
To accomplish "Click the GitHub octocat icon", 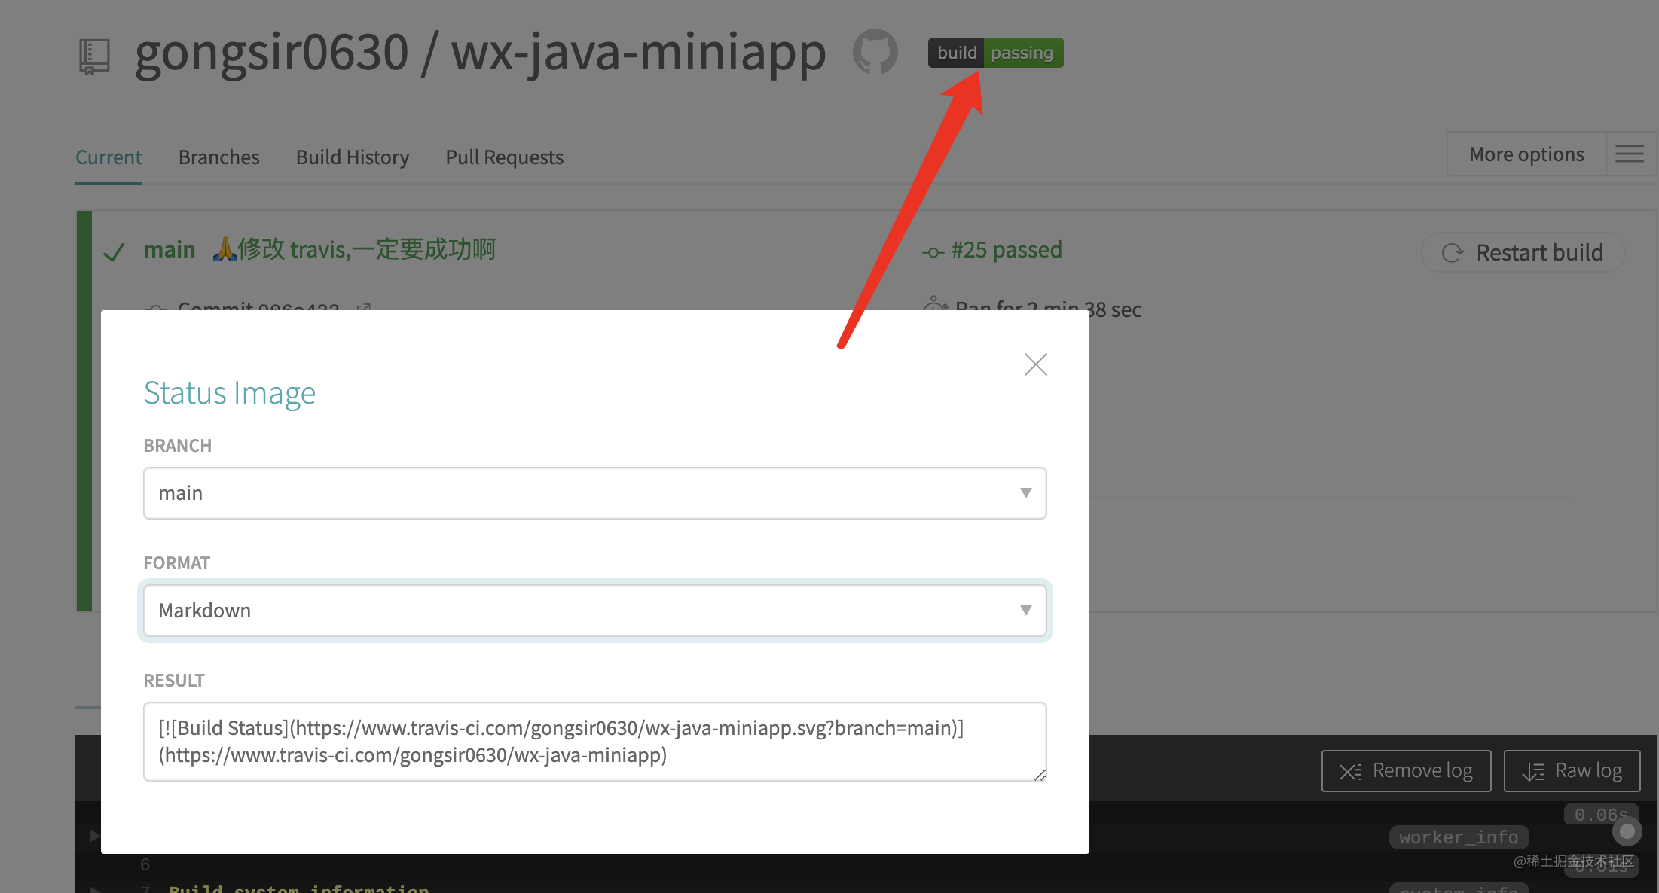I will click(x=875, y=52).
